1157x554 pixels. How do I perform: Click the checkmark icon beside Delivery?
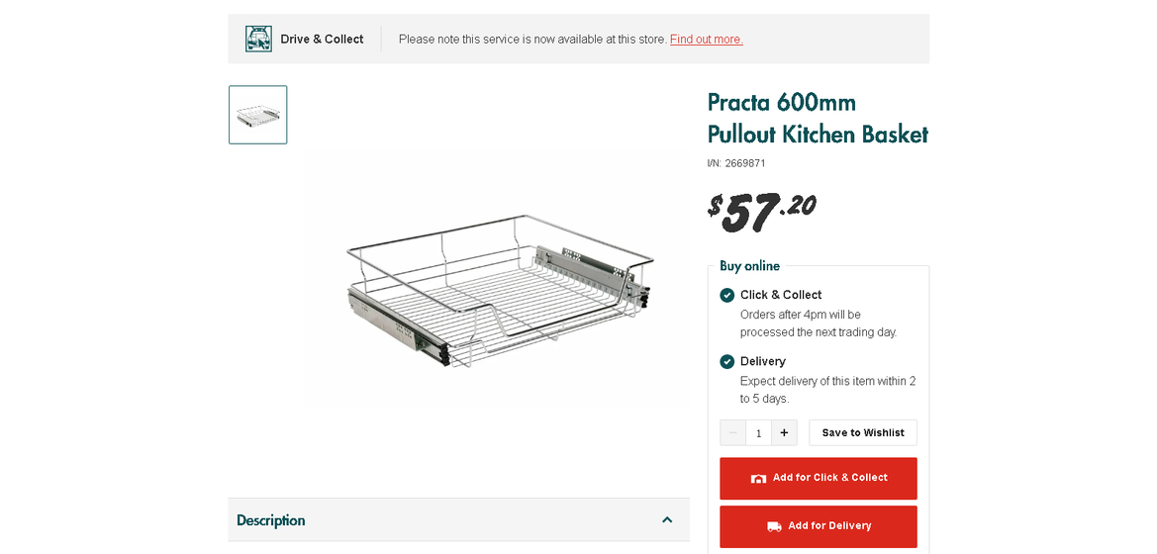(727, 361)
